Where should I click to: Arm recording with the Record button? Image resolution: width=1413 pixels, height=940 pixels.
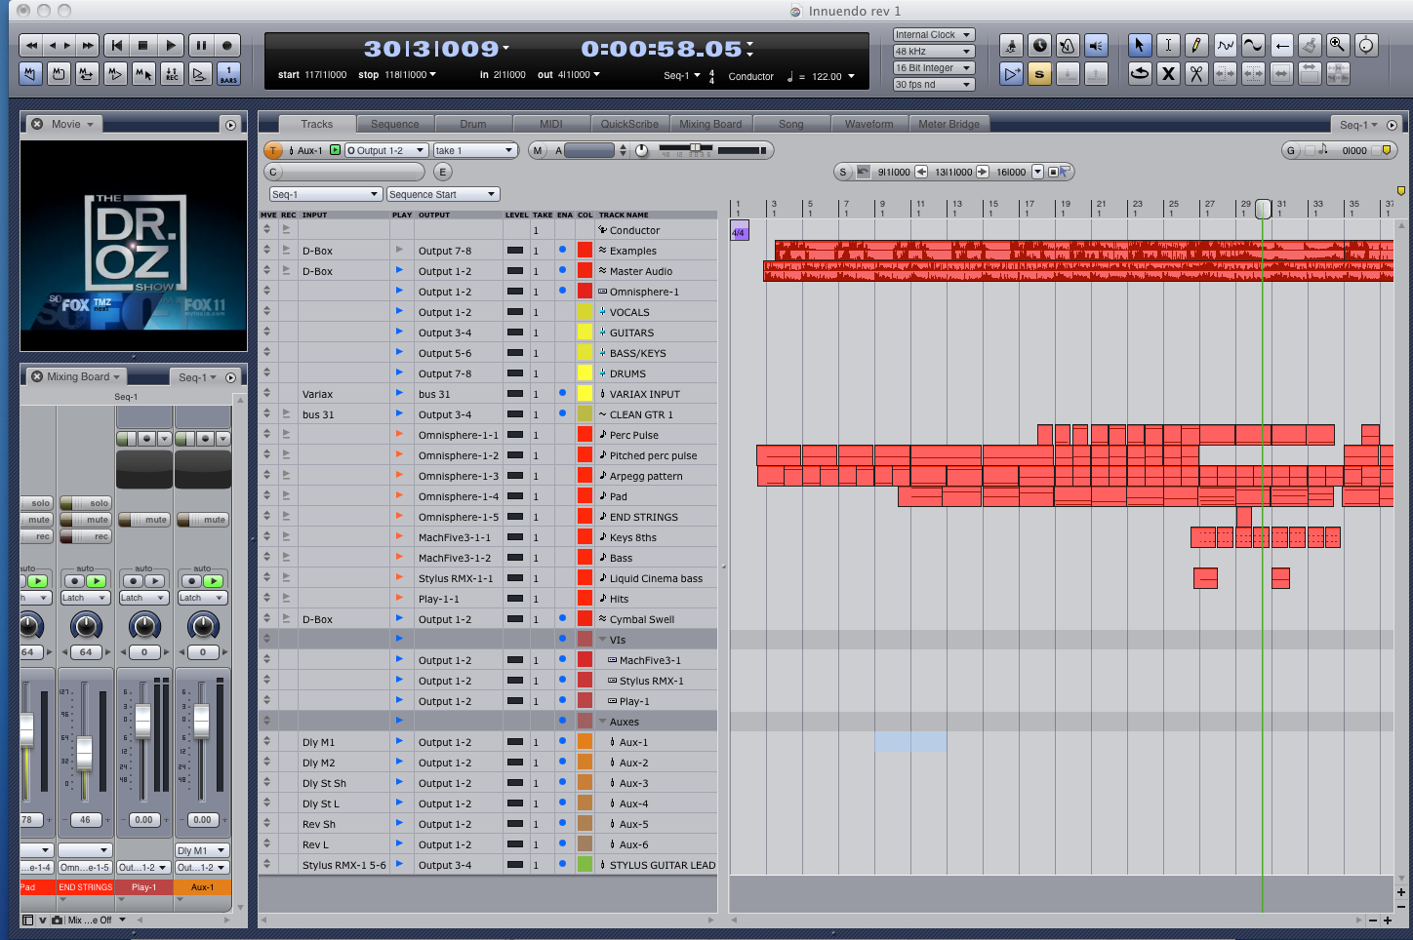tap(227, 46)
